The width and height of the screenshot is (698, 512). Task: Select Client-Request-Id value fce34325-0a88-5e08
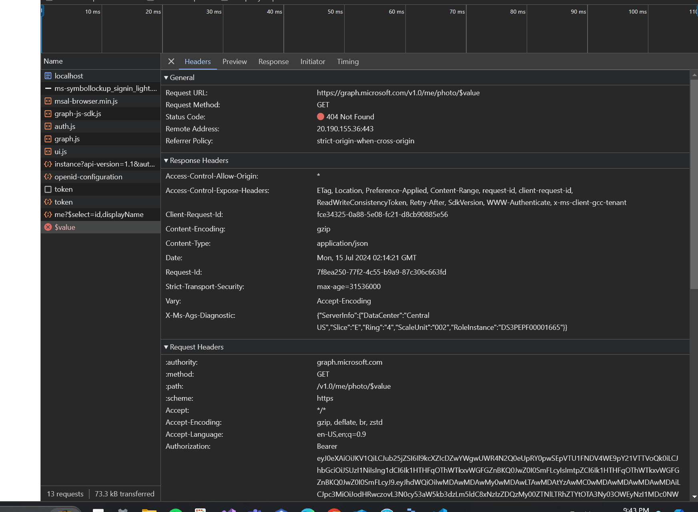coord(382,215)
